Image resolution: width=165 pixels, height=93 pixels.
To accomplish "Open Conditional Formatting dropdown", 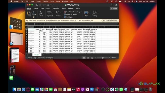I will click(x=72, y=12).
